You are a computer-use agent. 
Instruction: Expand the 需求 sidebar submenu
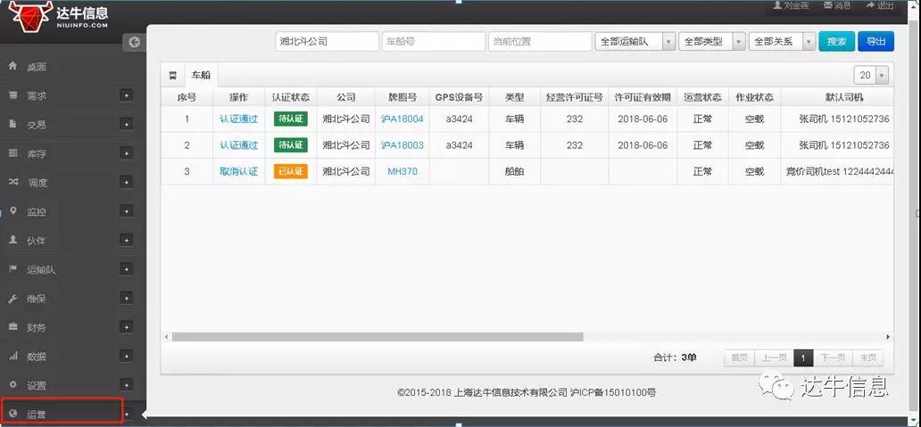click(127, 95)
